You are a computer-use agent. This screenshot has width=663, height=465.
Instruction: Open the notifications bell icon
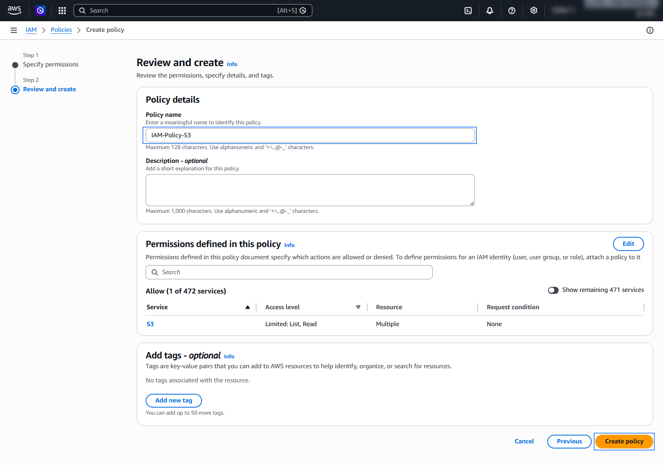490,11
